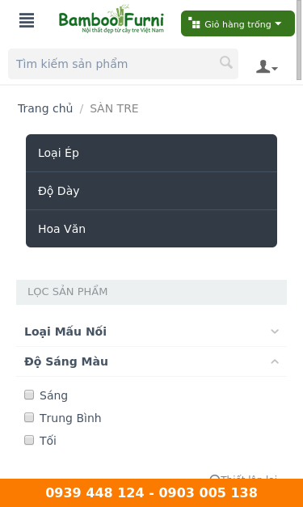Click the cart grid icon
Image resolution: width=303 pixels, height=507 pixels.
coord(194,23)
